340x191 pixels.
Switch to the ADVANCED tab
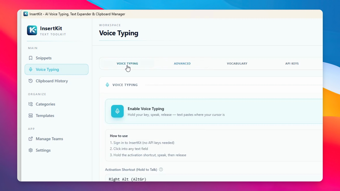coord(182,64)
